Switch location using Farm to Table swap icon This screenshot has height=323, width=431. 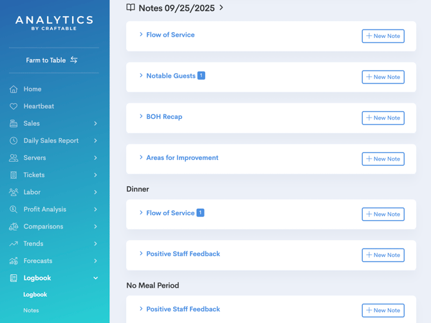click(x=74, y=60)
